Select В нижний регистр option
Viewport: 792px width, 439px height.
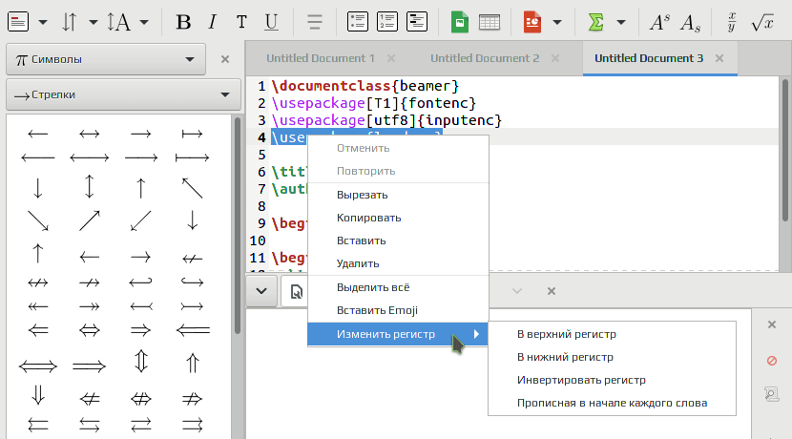[x=612, y=357]
